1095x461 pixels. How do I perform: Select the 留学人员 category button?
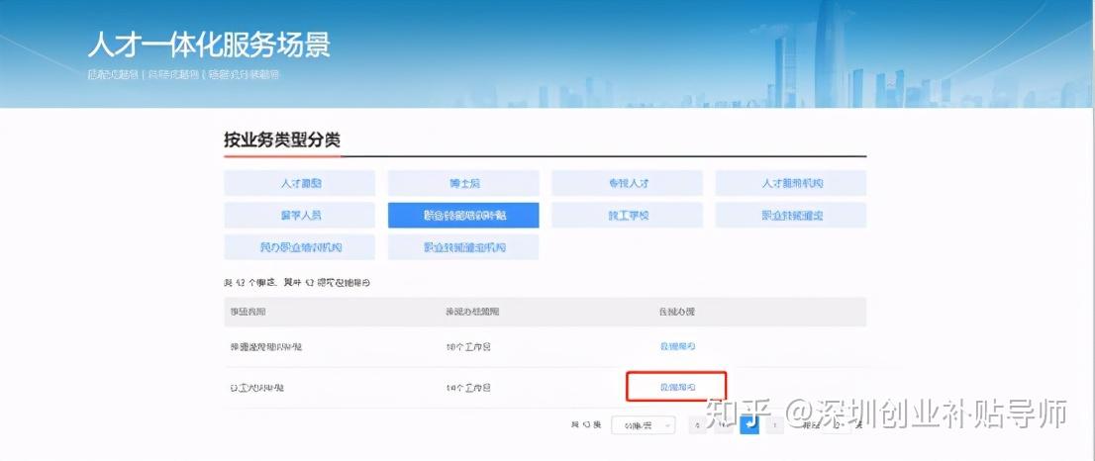[x=300, y=216]
